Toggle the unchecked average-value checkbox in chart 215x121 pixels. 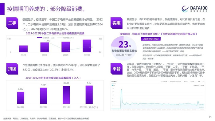pos(200,85)
